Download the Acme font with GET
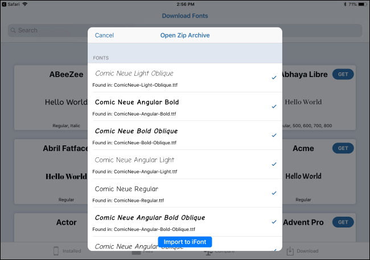The width and height of the screenshot is (370, 260). tap(343, 148)
